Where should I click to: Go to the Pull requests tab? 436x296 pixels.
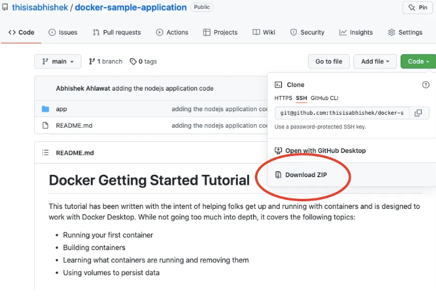pos(117,32)
